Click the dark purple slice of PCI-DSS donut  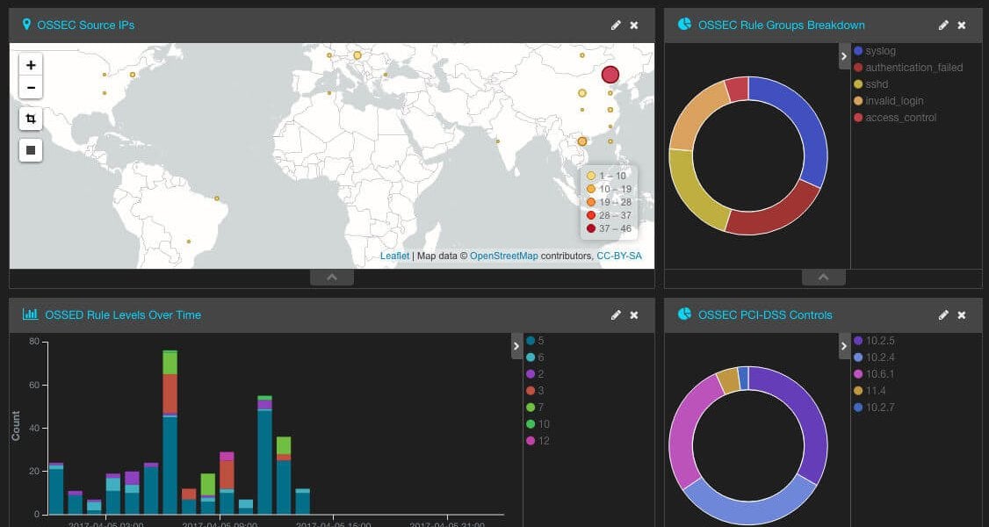pyautogui.click(x=807, y=413)
